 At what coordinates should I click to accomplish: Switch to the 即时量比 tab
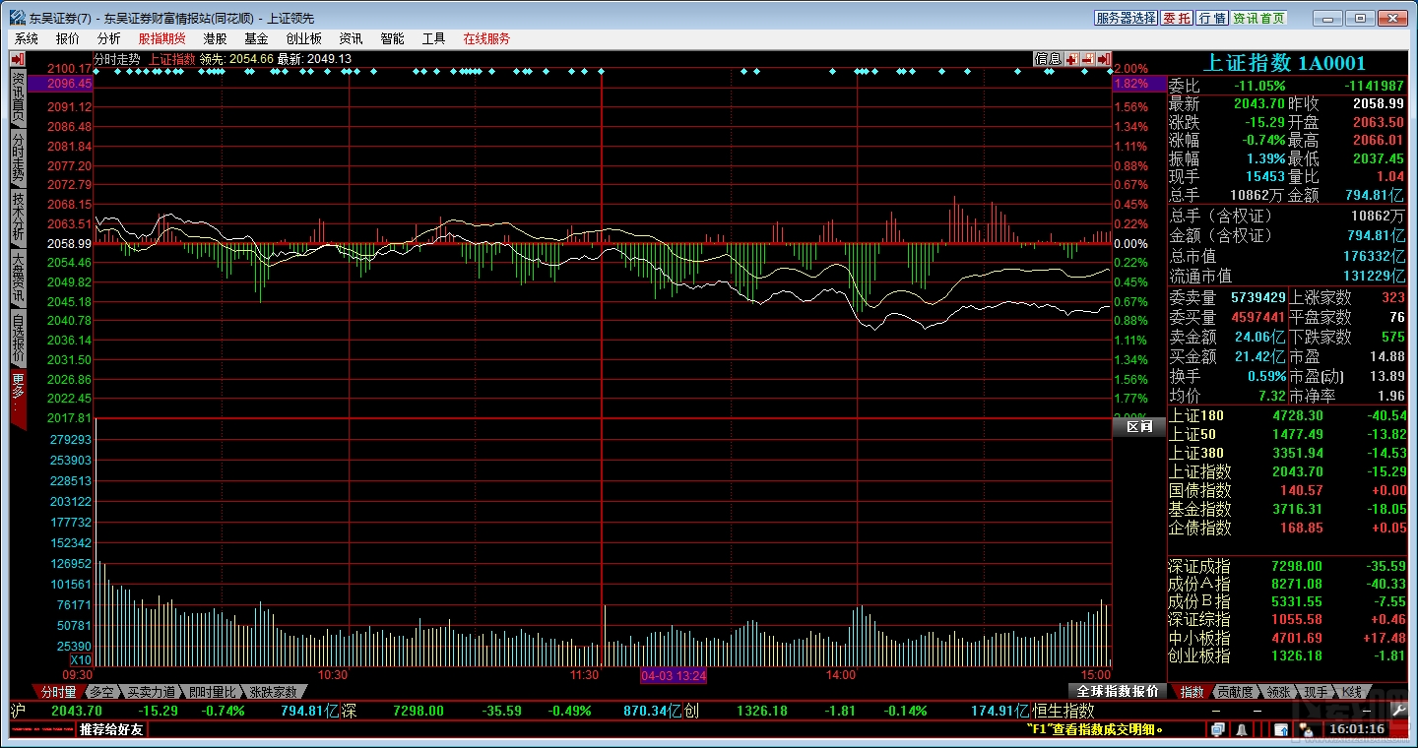213,692
